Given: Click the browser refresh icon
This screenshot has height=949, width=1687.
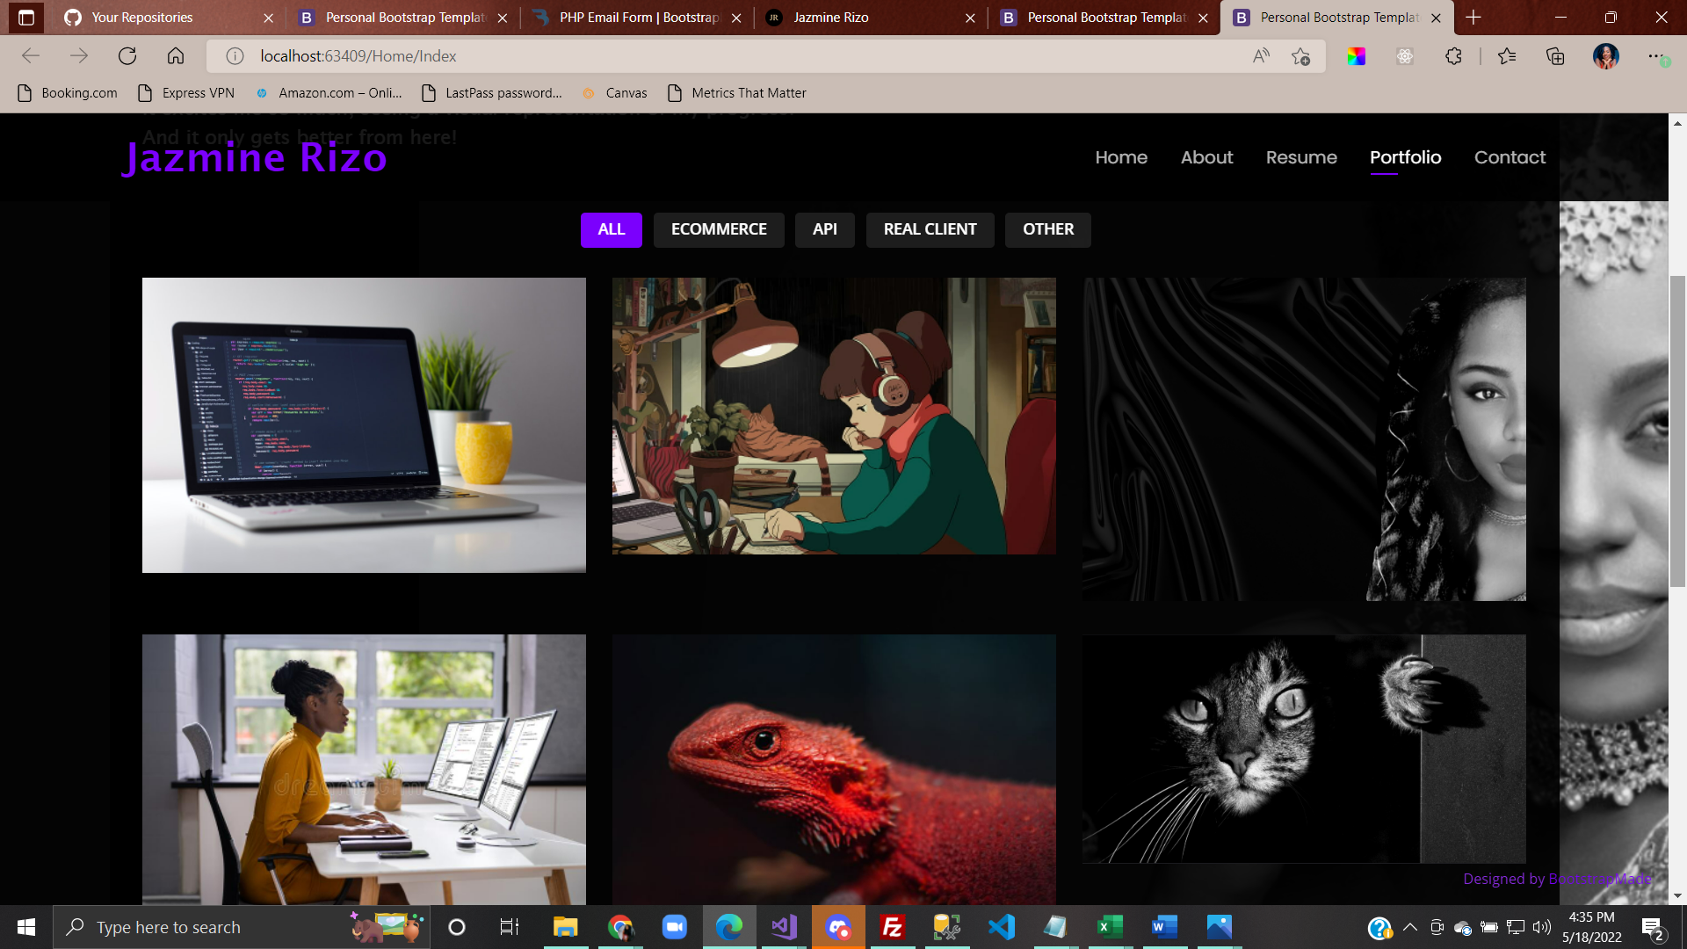Looking at the screenshot, I should pyautogui.click(x=127, y=56).
